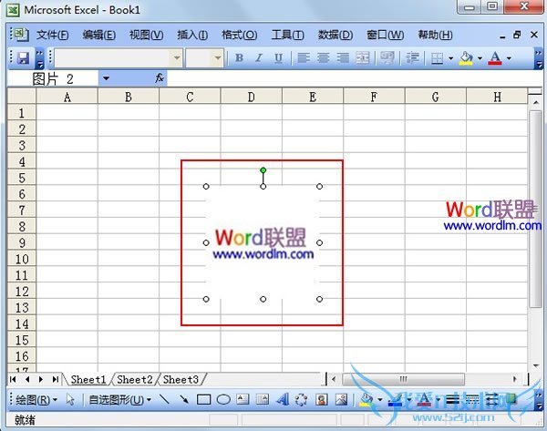The image size is (547, 431).
Task: Select the Arrow drawing tool
Action: pos(183,400)
